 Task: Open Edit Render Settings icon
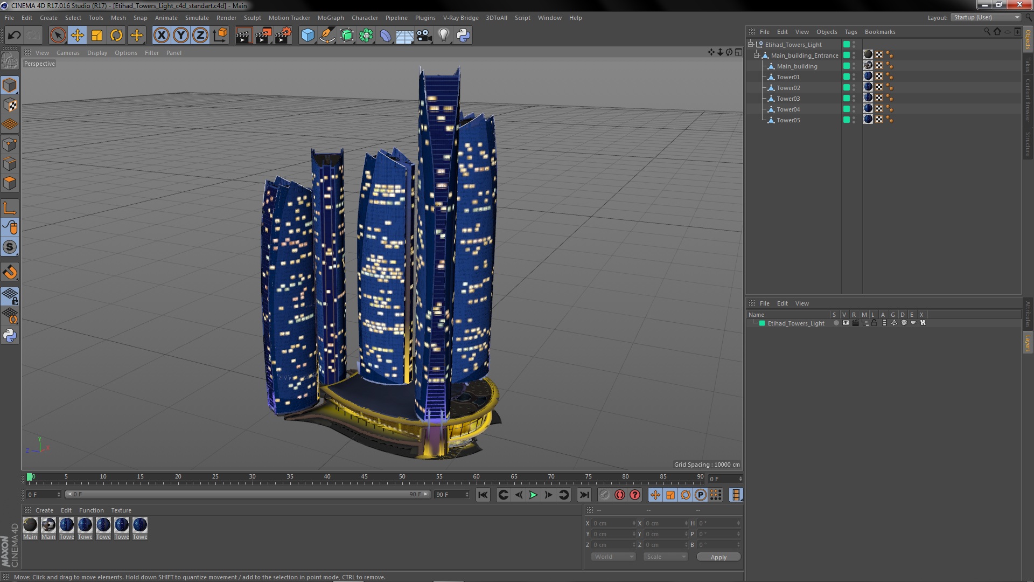pos(283,36)
